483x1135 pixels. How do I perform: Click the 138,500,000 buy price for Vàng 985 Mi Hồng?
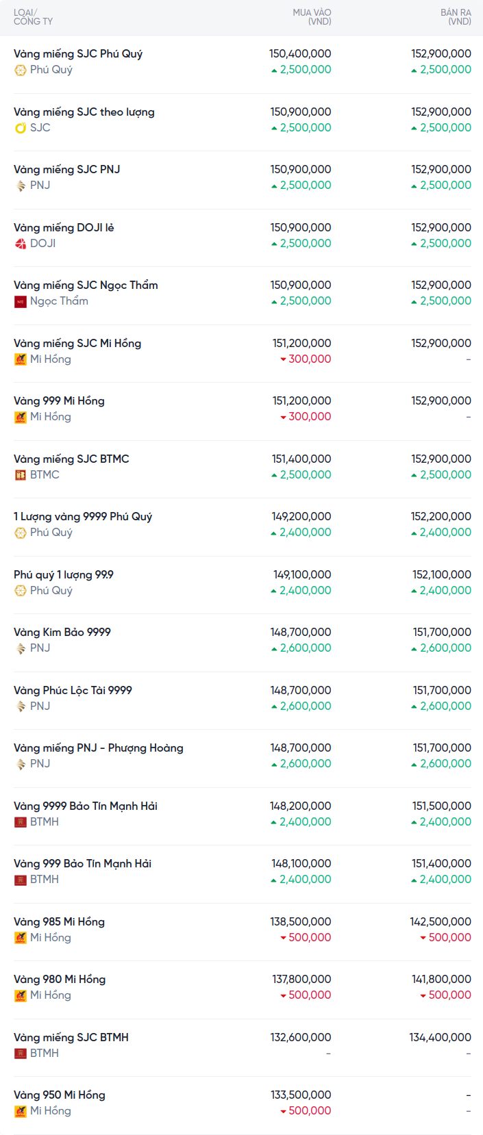(x=301, y=921)
